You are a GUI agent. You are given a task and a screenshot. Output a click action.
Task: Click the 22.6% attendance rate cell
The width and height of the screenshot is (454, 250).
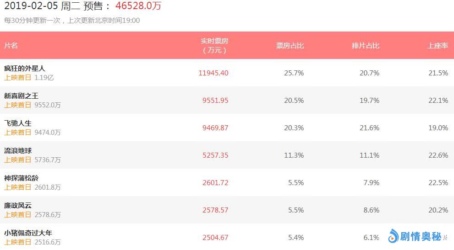coord(438,155)
